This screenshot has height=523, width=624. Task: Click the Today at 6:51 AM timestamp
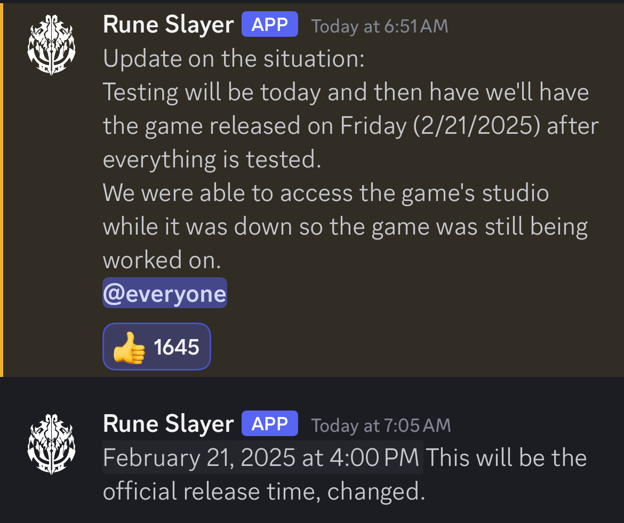pos(380,26)
